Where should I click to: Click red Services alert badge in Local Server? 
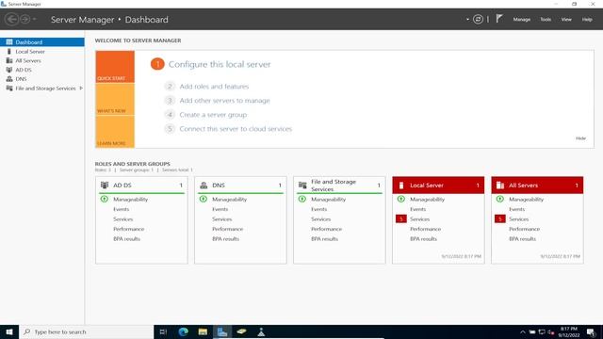[x=401, y=218]
